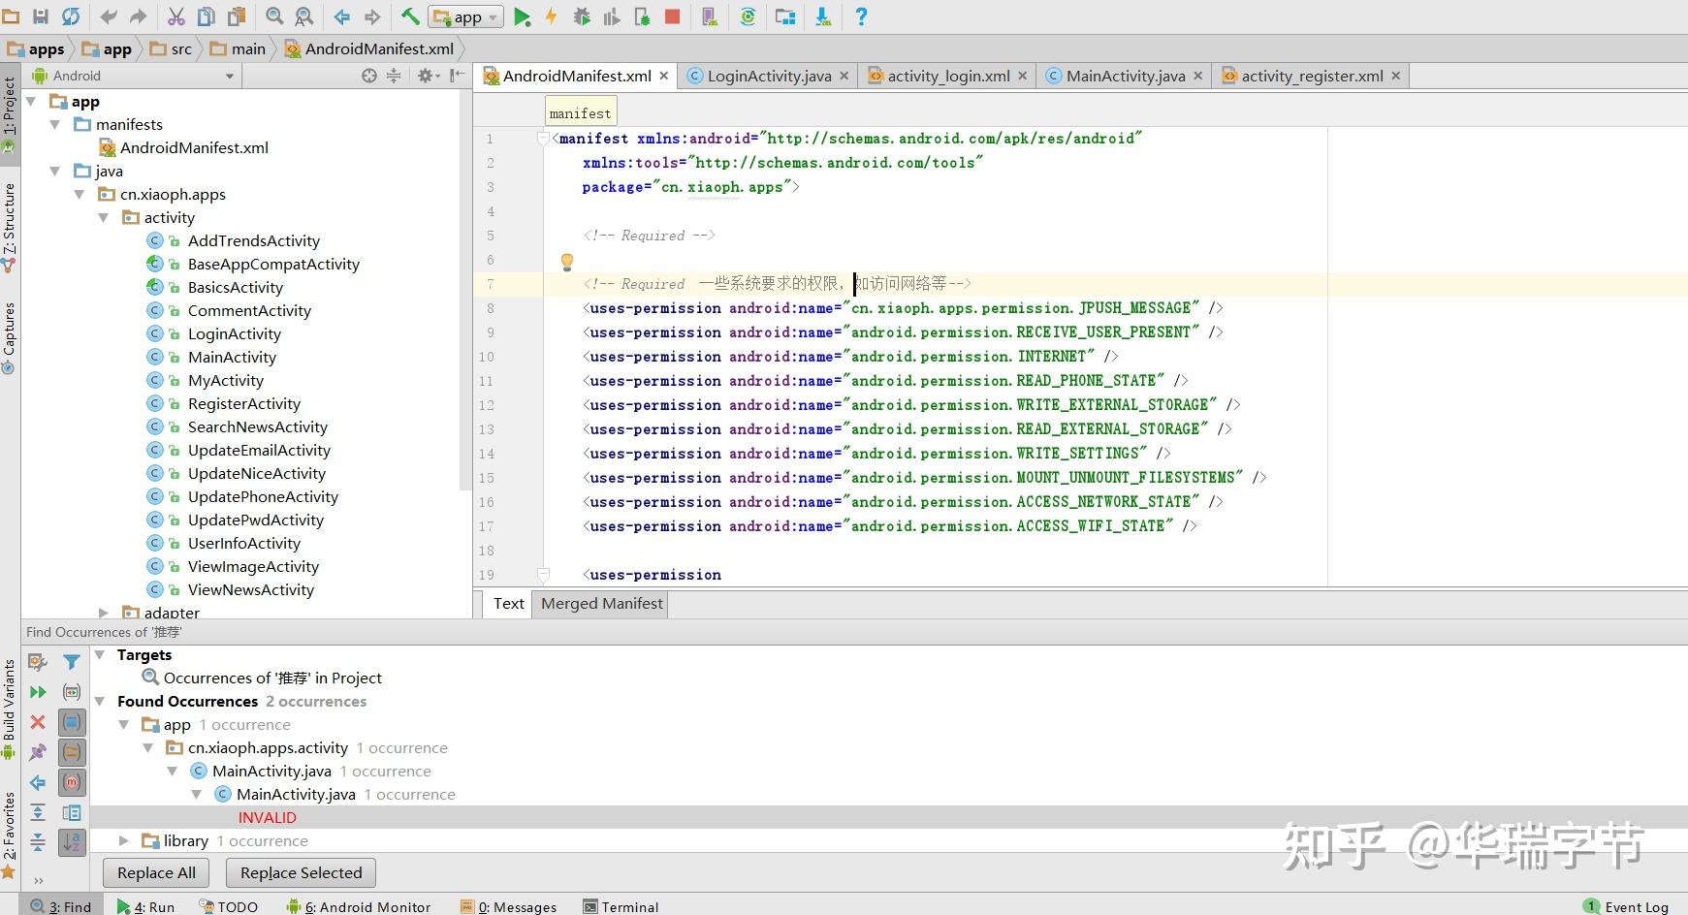Viewport: 1688px width, 915px height.
Task: Click the Replace All button
Action: tap(155, 872)
